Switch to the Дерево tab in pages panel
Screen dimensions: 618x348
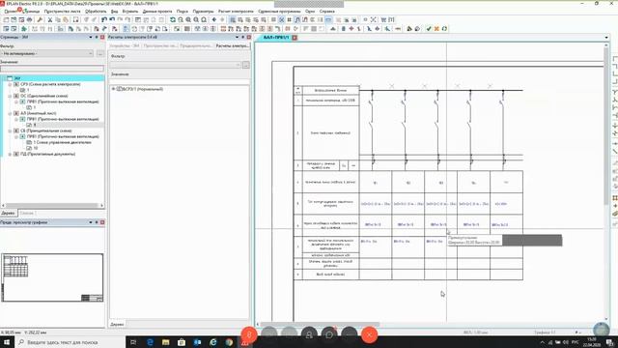(x=8, y=213)
